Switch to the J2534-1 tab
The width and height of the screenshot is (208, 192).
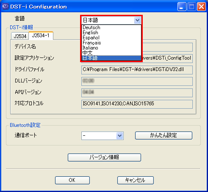tap(41, 36)
